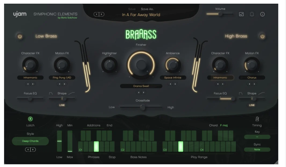The image size is (286, 167).
Task: Open the notifications bell icon
Action: (x=252, y=14)
